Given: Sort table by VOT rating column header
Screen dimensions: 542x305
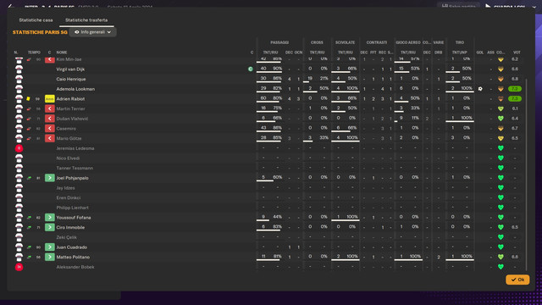Looking at the screenshot, I should tap(517, 53).
